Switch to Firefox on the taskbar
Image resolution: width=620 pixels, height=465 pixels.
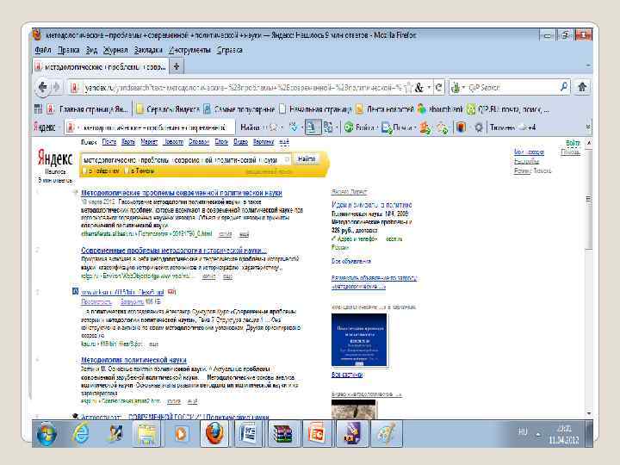(214, 434)
